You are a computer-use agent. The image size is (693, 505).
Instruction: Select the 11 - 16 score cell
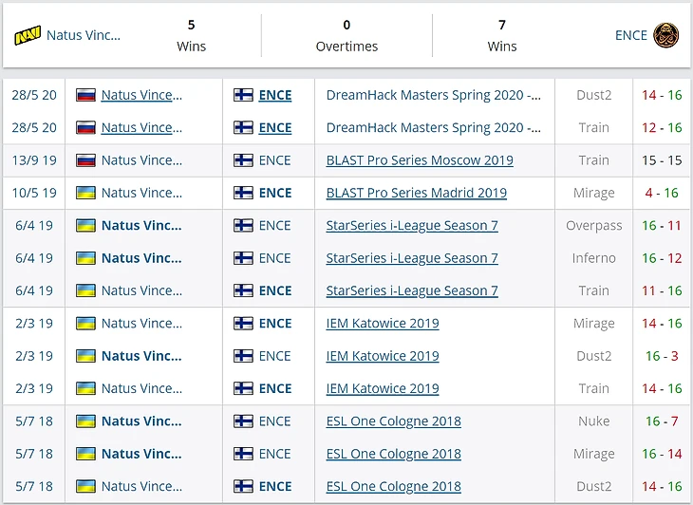[662, 290]
